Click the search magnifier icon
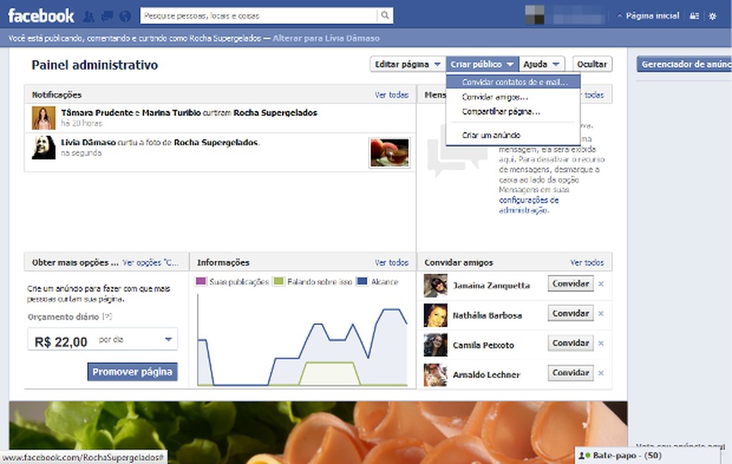 click(384, 15)
